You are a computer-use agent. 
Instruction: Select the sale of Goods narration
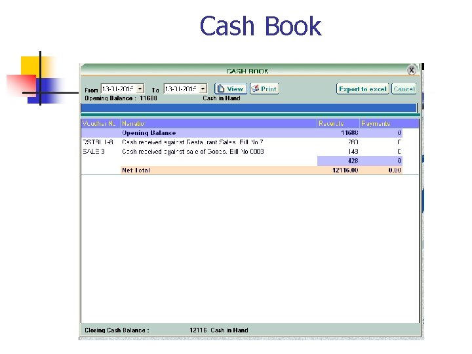[x=193, y=151]
